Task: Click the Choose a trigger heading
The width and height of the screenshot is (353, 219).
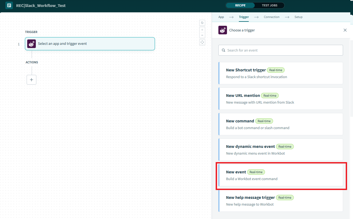Action: click(242, 30)
